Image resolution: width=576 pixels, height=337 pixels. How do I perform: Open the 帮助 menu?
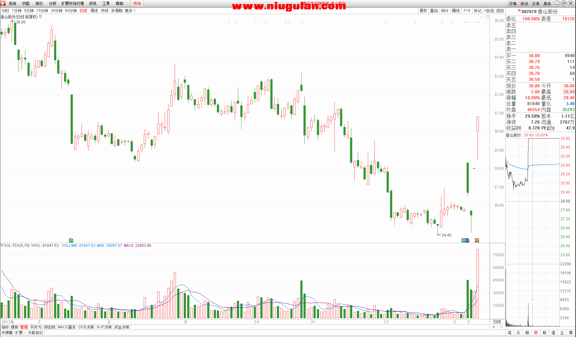tap(120, 3)
